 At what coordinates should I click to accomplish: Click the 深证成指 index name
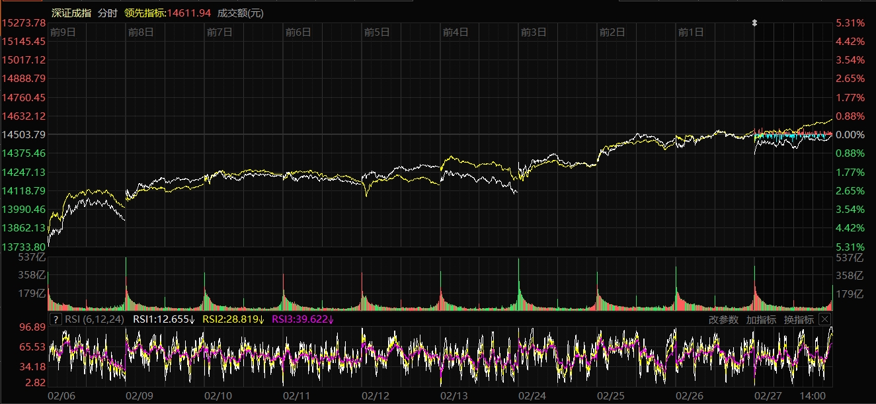pos(70,13)
